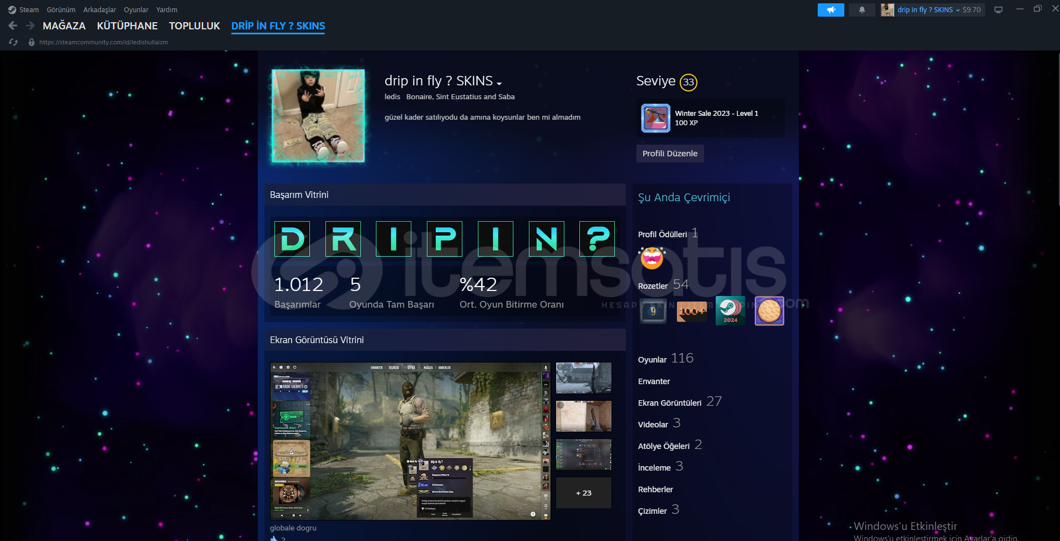
Task: Click the "globale dogru" screenshot caption
Action: click(293, 528)
